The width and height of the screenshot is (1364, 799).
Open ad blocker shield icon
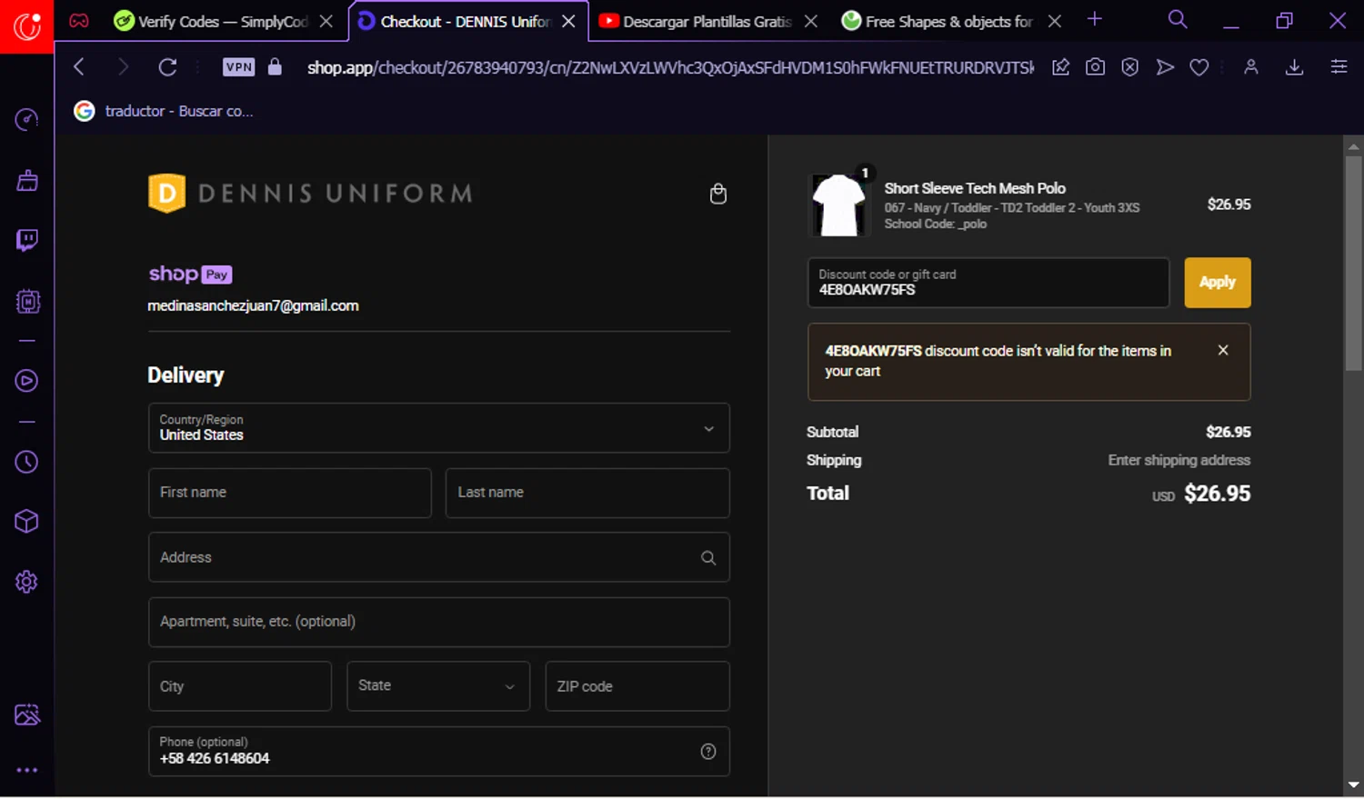[1129, 66]
